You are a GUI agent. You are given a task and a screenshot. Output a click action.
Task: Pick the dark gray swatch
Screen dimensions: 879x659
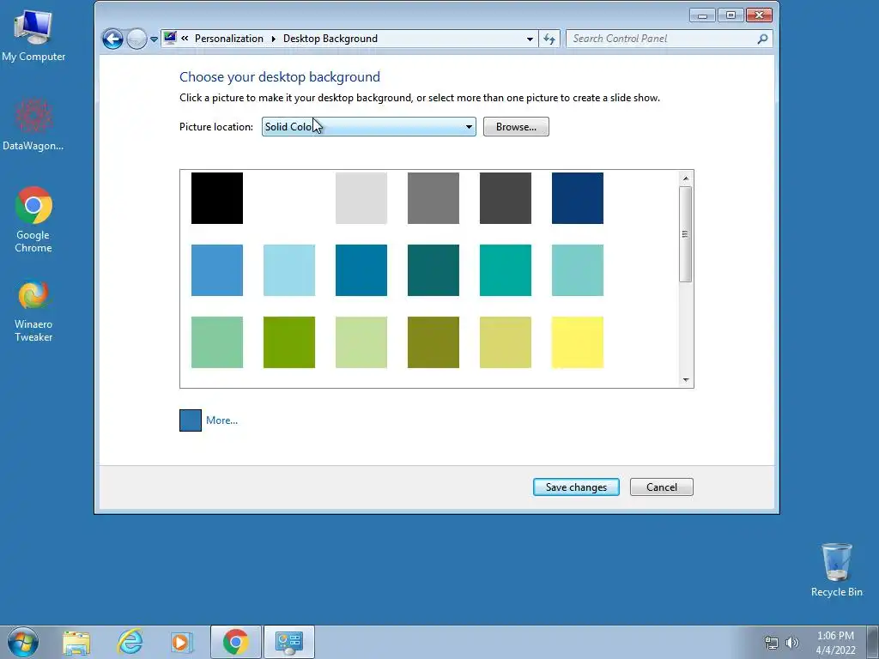[x=505, y=198]
